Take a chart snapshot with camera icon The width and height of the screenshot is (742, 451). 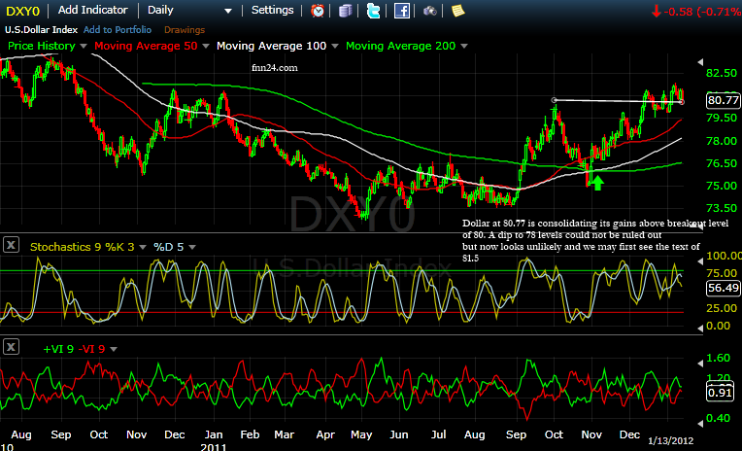click(429, 11)
